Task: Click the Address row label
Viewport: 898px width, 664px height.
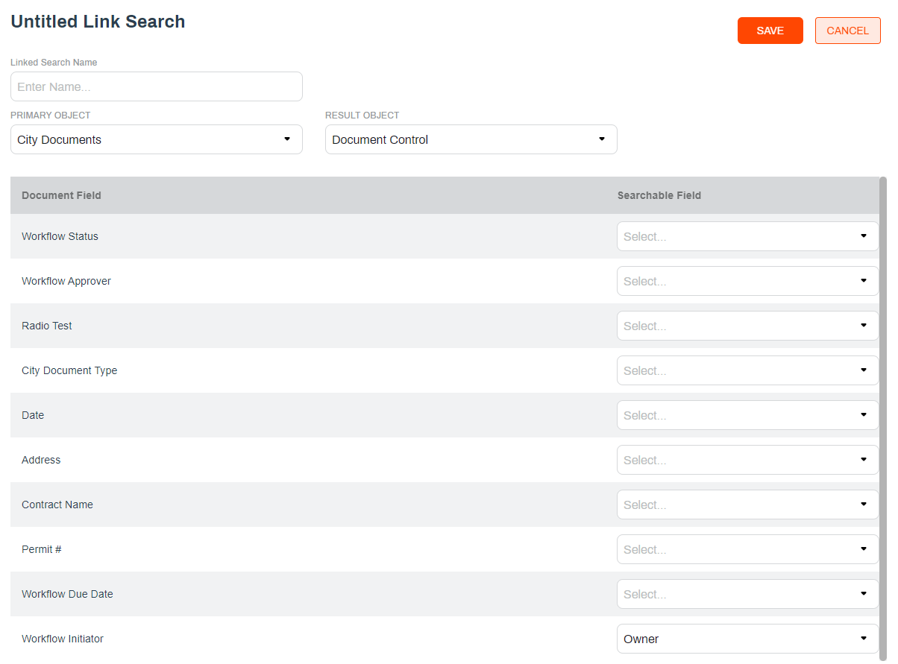Action: pos(41,460)
